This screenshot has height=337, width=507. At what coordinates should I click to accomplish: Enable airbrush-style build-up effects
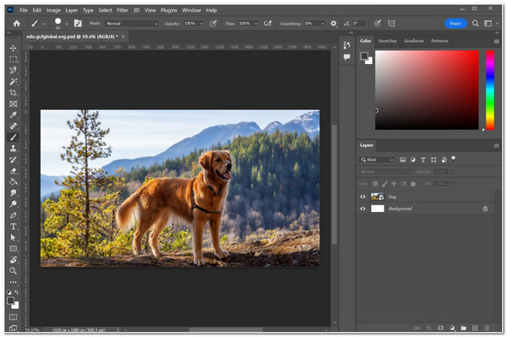(267, 24)
